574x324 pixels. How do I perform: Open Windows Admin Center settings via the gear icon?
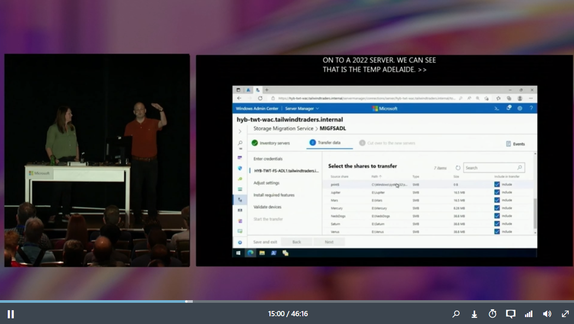(519, 108)
